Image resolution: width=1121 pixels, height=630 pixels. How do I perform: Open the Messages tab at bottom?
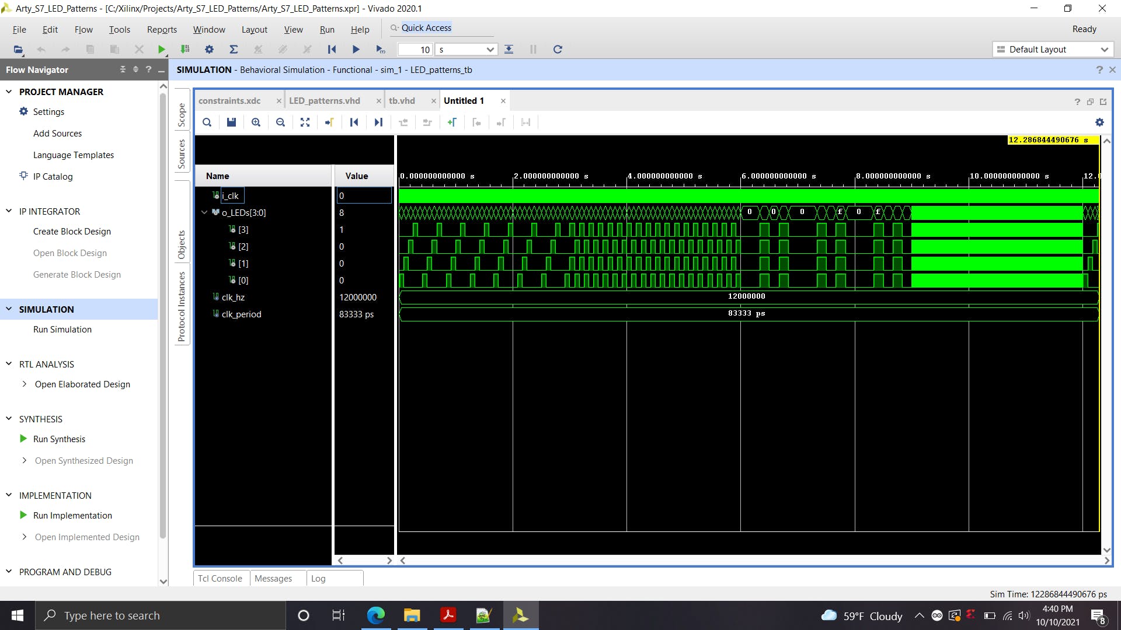click(273, 578)
